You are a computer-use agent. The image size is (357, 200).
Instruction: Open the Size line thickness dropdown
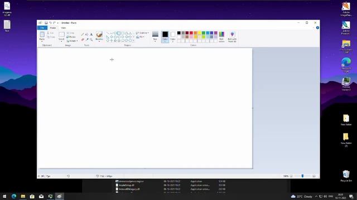click(155, 37)
